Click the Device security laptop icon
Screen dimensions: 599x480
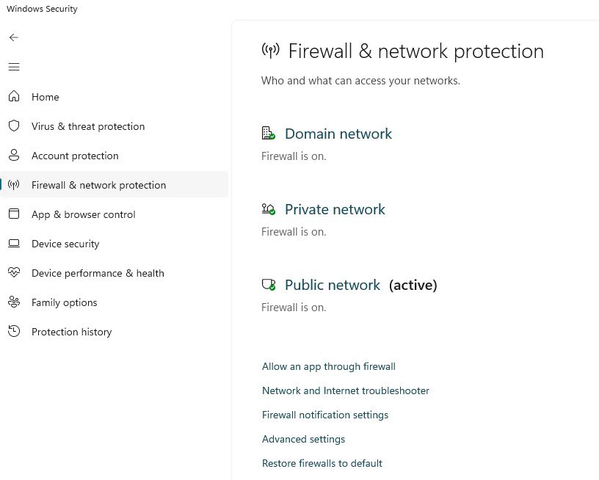(x=13, y=244)
